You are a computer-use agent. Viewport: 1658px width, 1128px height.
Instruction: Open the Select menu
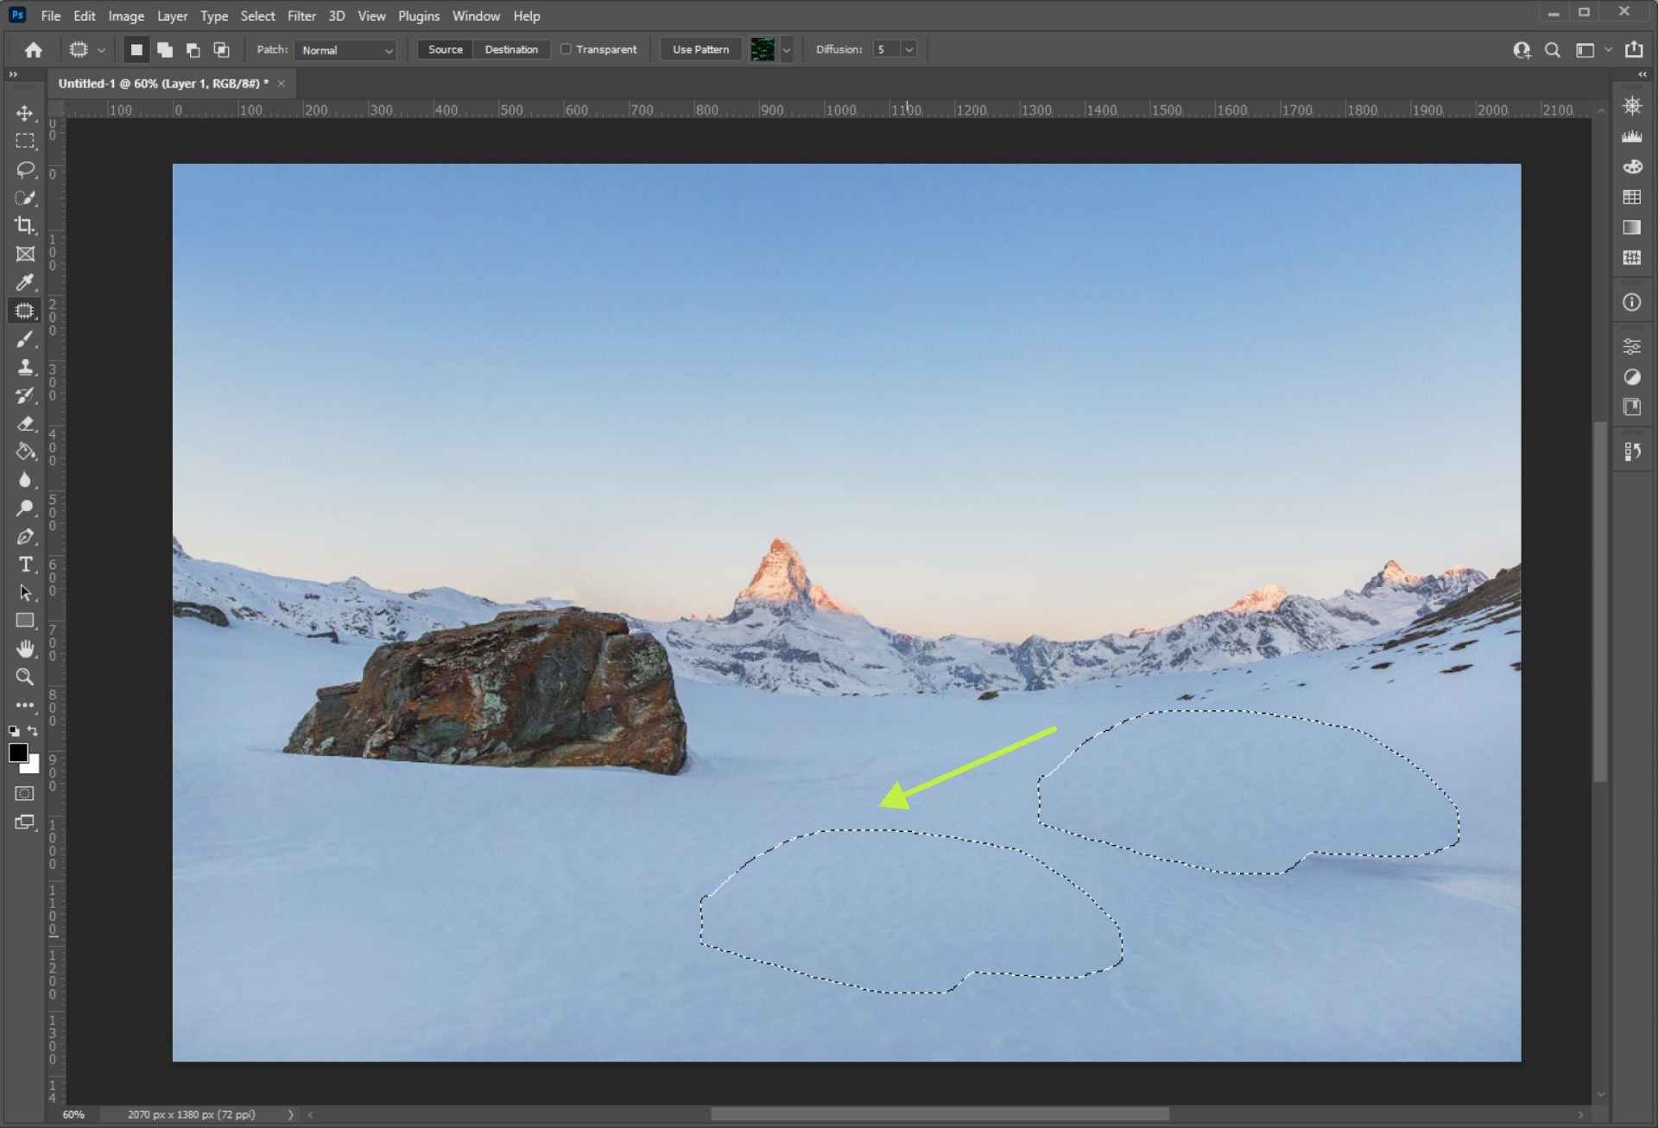click(257, 16)
